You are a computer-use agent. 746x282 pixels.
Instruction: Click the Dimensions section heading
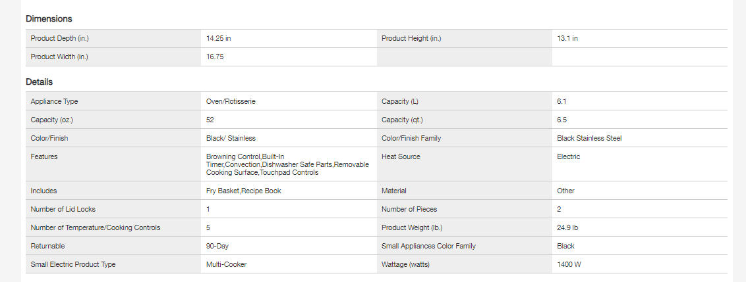pyautogui.click(x=49, y=19)
